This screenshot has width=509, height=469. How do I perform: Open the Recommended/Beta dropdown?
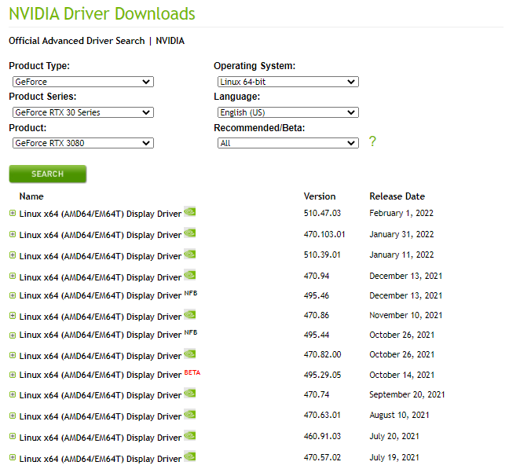[x=288, y=143]
